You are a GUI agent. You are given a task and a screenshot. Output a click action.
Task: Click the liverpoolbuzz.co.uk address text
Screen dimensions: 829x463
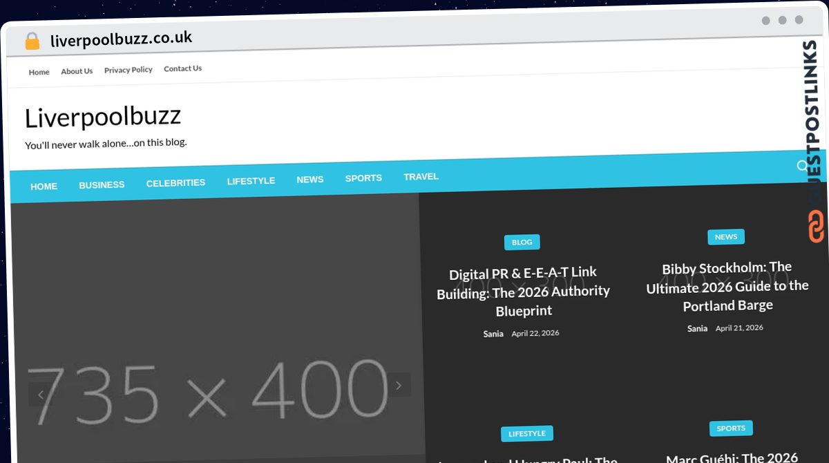tap(121, 39)
